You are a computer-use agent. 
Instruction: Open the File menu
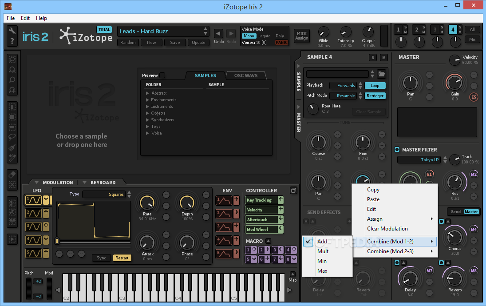pos(11,18)
